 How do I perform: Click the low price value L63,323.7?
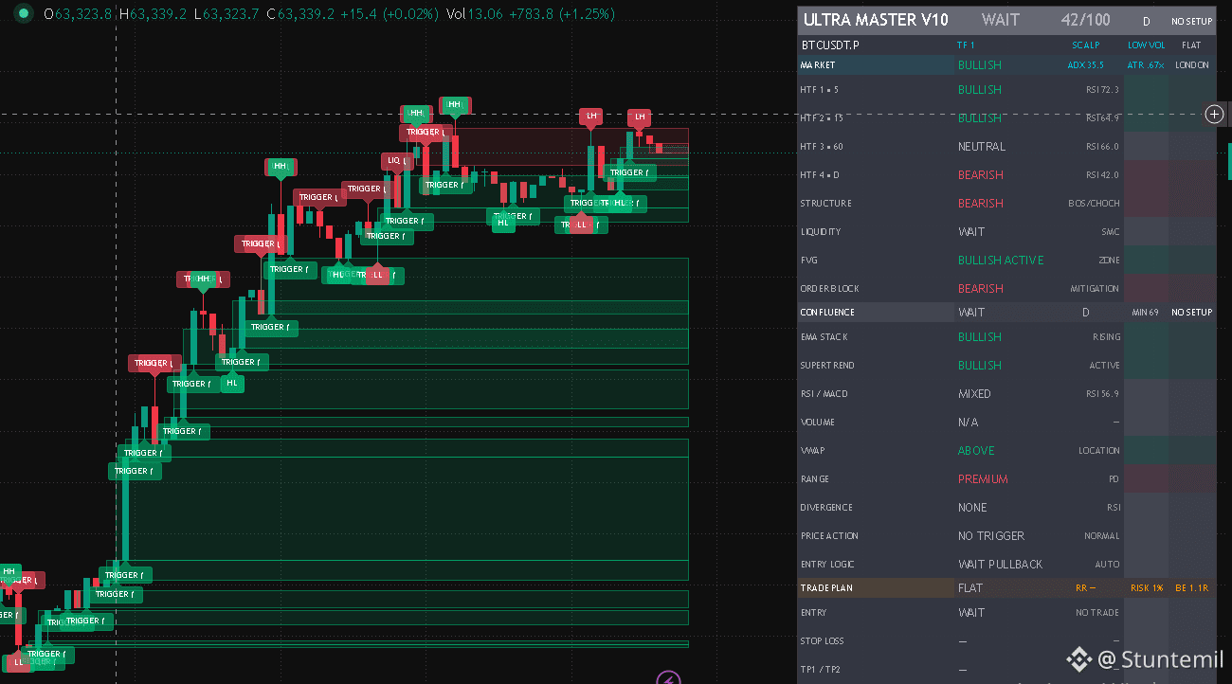pyautogui.click(x=227, y=14)
